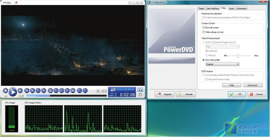Click the Activate button

coord(186,94)
